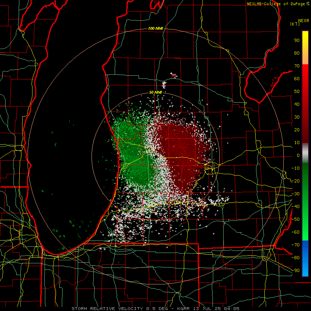The height and width of the screenshot is (311, 311).
Task: Click the NEXLAB-College of DuPage header text
Action: point(276,4)
